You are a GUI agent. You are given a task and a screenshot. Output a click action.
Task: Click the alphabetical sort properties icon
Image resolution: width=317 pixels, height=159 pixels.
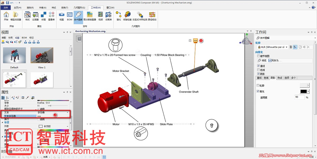(x=7, y=98)
